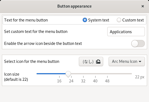Click the 'Set custom text for the menu button' label
Screen dimensions: 149x102
click(x=36, y=32)
